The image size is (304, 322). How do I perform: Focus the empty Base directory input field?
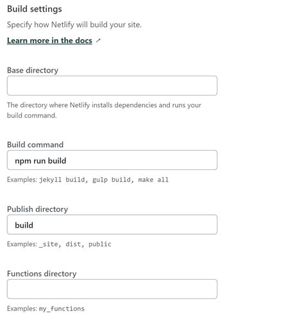tap(112, 85)
